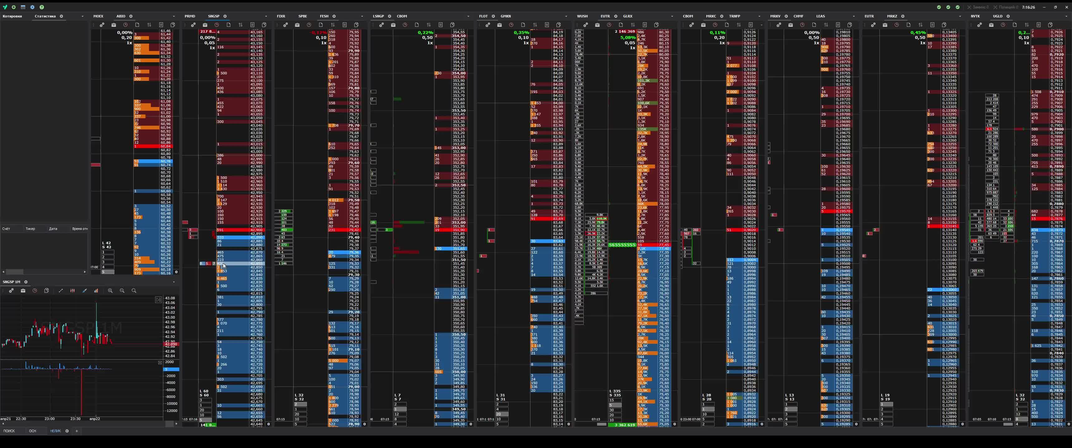Open dropdown arrow of SNGSP 1M chart panel

point(174,282)
